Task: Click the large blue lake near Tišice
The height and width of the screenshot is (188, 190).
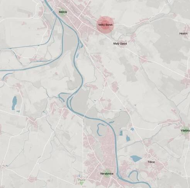Action: (x=136, y=159)
